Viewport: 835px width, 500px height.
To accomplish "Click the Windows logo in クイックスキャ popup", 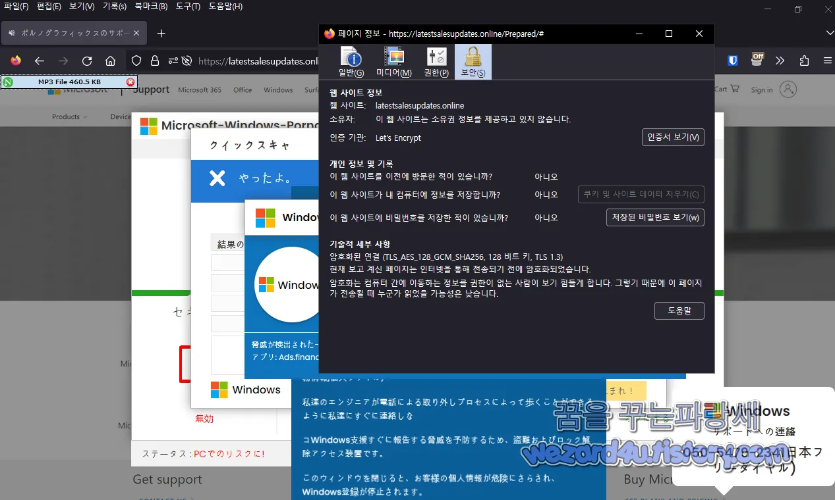I will [219, 389].
